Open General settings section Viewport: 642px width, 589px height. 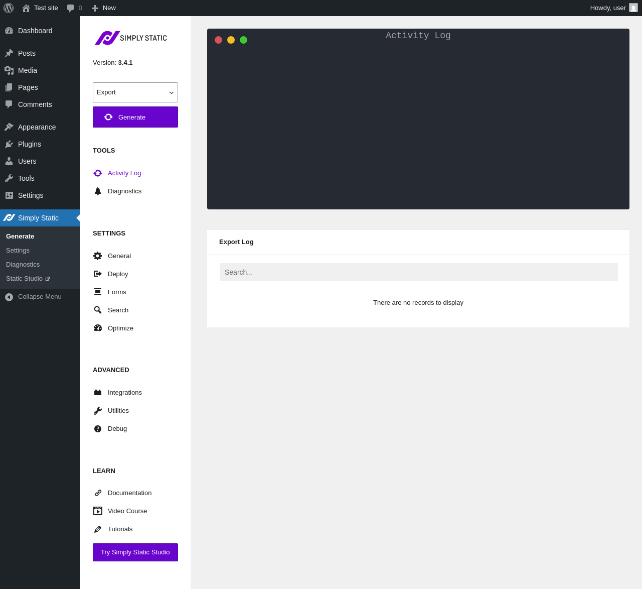point(119,256)
